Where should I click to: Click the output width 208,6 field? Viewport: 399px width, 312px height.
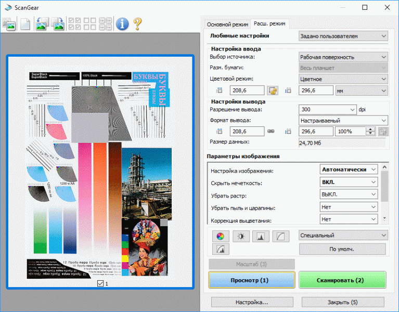[246, 132]
